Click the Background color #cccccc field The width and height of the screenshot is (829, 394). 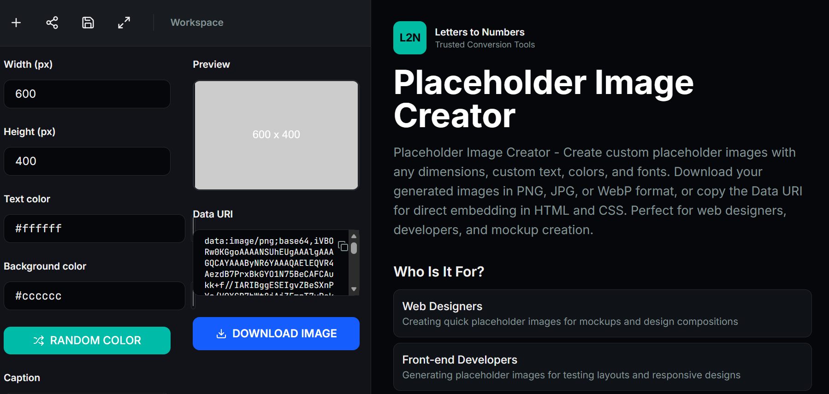[x=95, y=296]
